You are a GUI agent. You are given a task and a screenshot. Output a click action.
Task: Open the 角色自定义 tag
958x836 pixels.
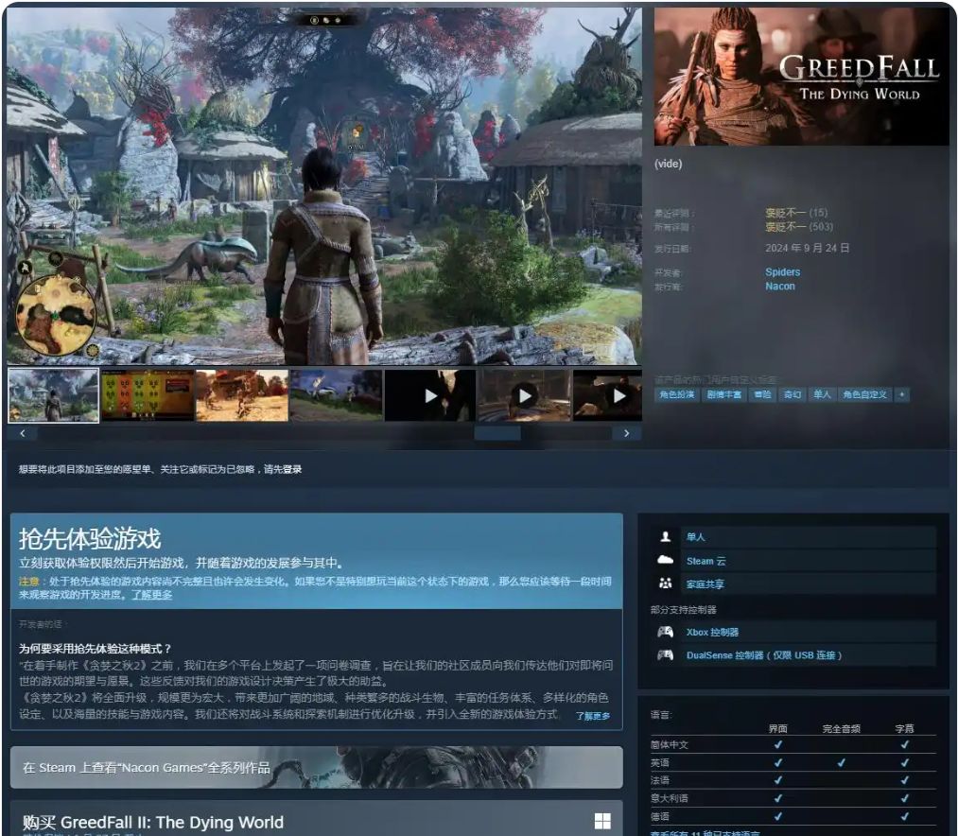864,394
